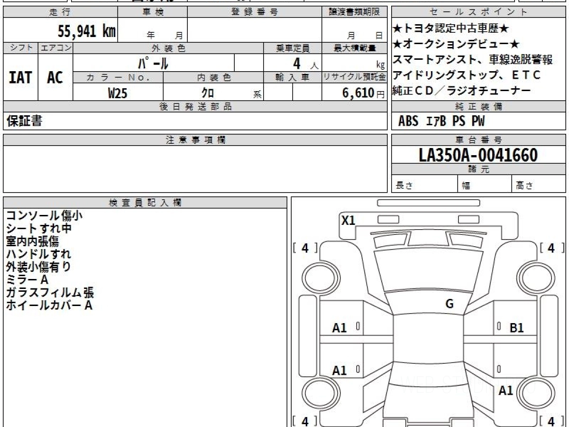The image size is (569, 427).
Task: Click the 検査員記入欄 header
Action: coord(145,203)
